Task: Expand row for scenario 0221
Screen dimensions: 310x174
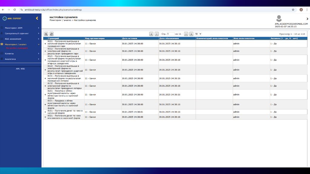Action: pyautogui.click(x=45, y=105)
